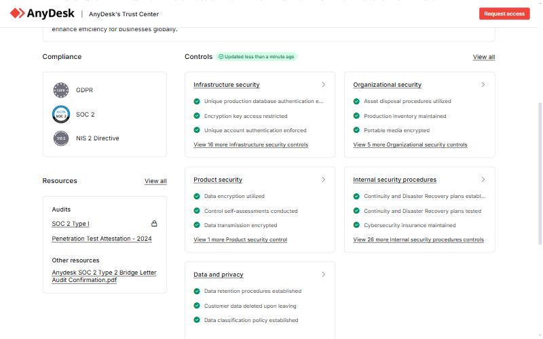Screen dimensions: 543x339
Task: Expand Internal security procedures with its chevron
Action: pos(483,180)
